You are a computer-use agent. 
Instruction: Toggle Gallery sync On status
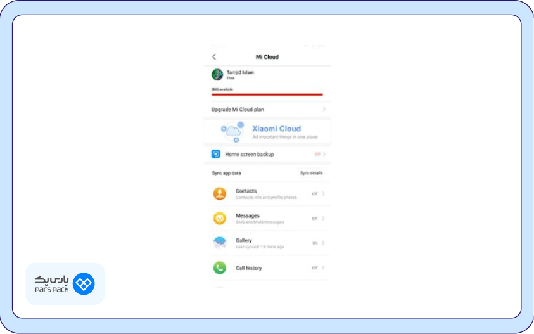pos(314,243)
